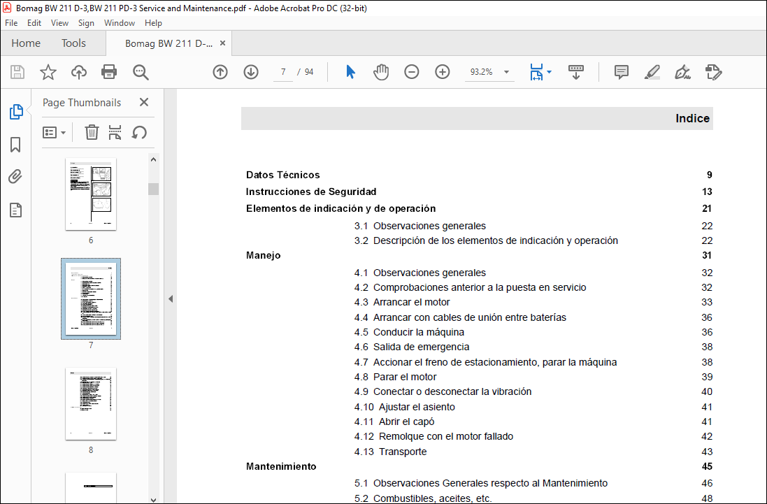Open the Sign document pen tool
Viewport: 767px width, 504px height.
pos(682,72)
